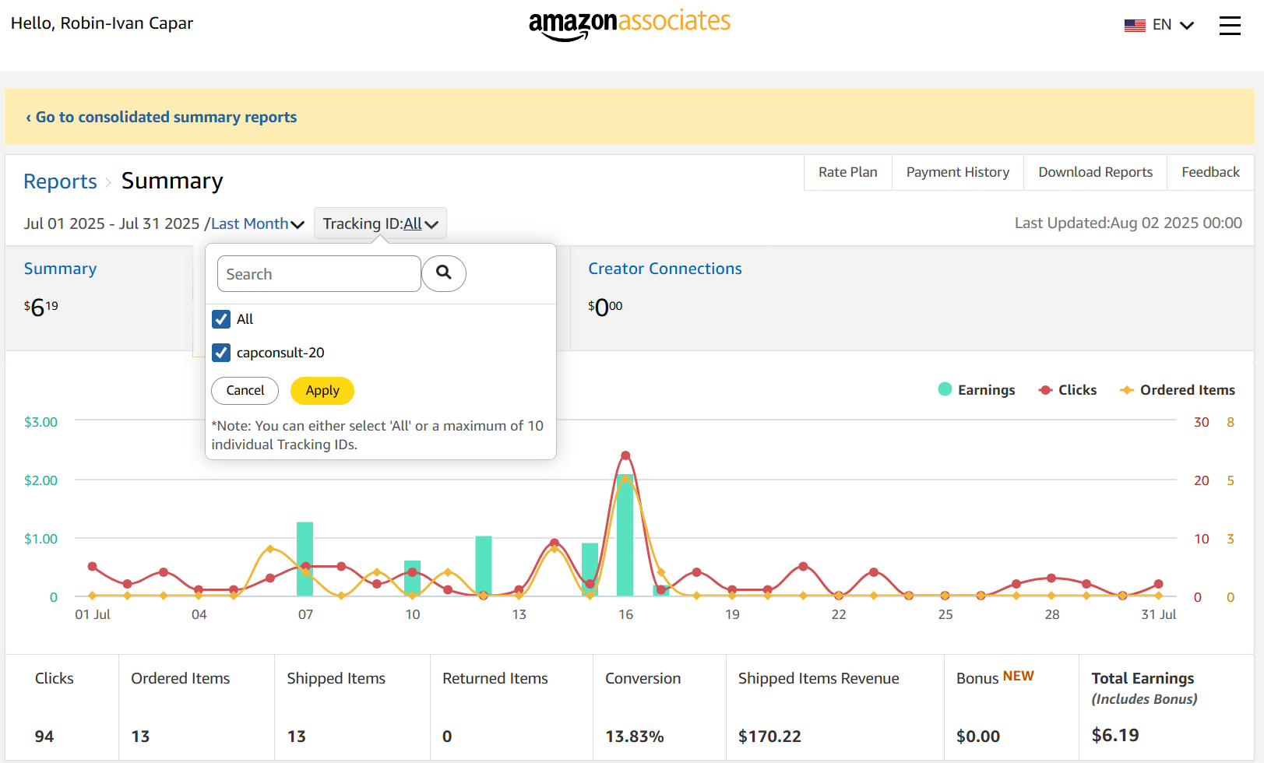Open the EN language dropdown
The height and width of the screenshot is (763, 1264).
(x=1173, y=25)
